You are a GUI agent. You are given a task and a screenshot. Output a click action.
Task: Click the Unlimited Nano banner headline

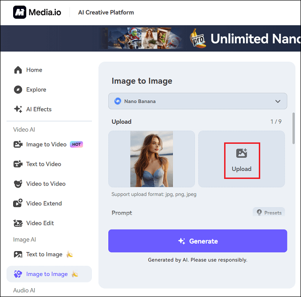click(256, 38)
